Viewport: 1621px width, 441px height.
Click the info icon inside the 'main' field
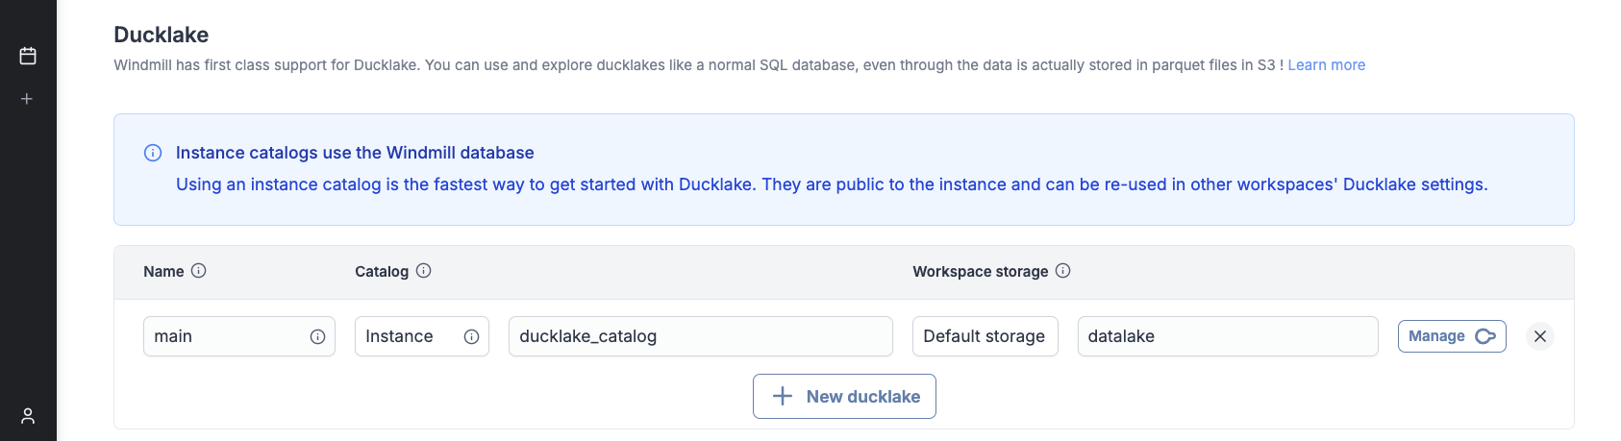coord(317,337)
